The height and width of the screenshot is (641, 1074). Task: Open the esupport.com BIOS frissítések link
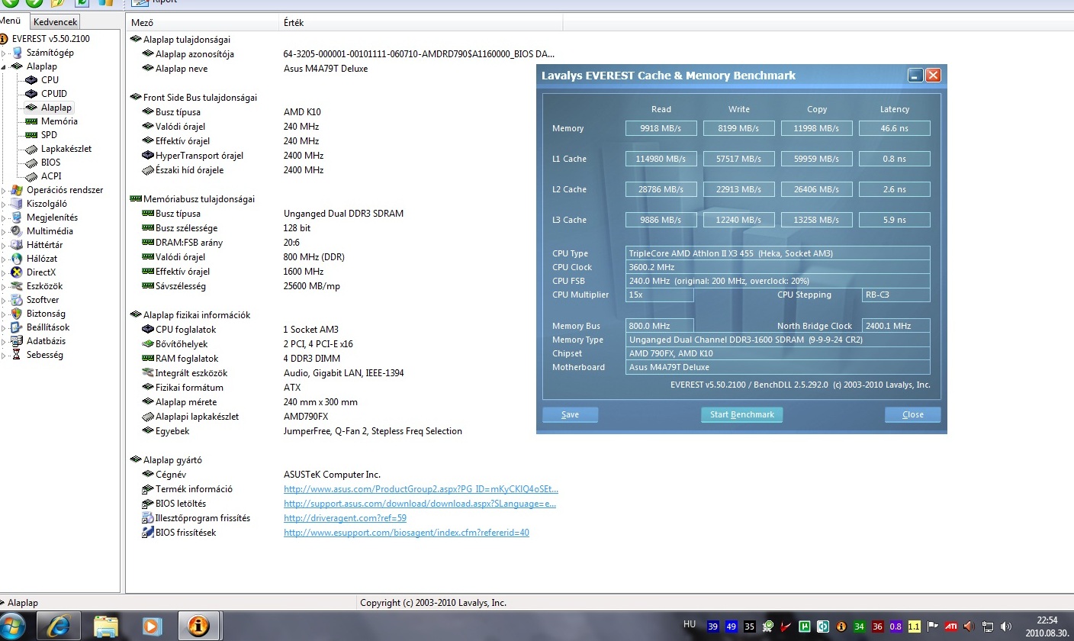(407, 533)
